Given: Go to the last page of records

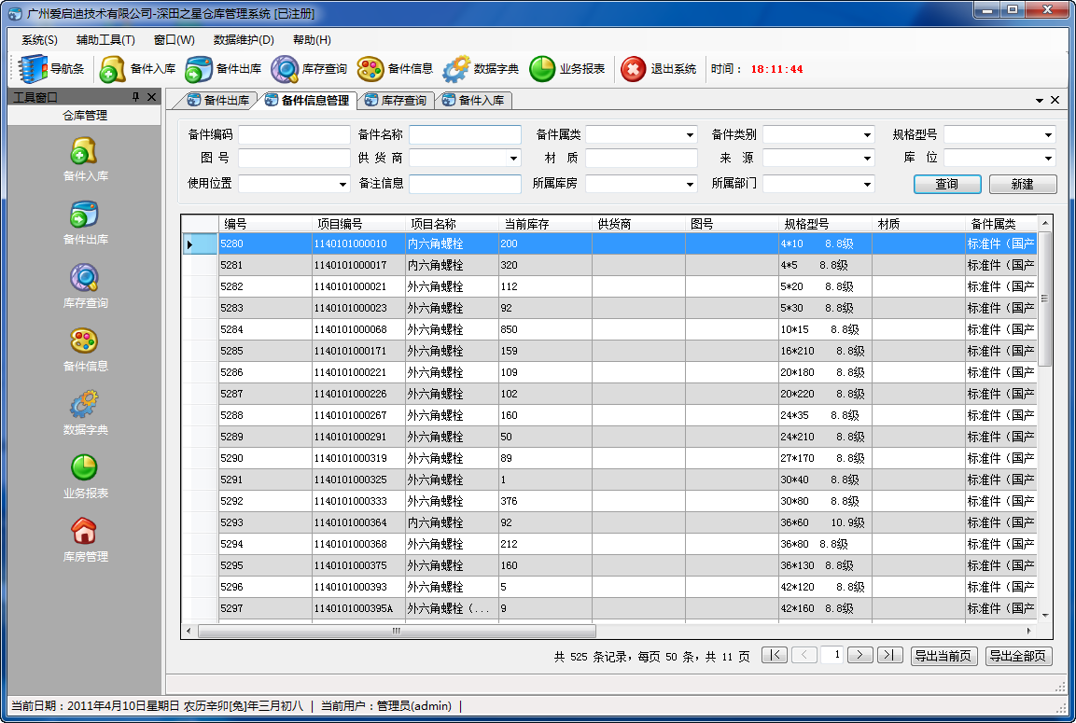Looking at the screenshot, I should pos(889,655).
